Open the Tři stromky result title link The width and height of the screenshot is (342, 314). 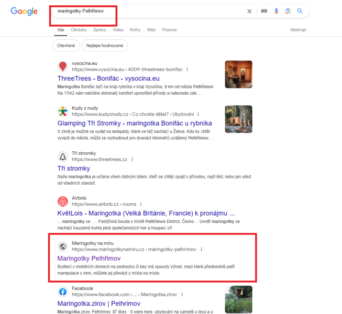point(74,169)
